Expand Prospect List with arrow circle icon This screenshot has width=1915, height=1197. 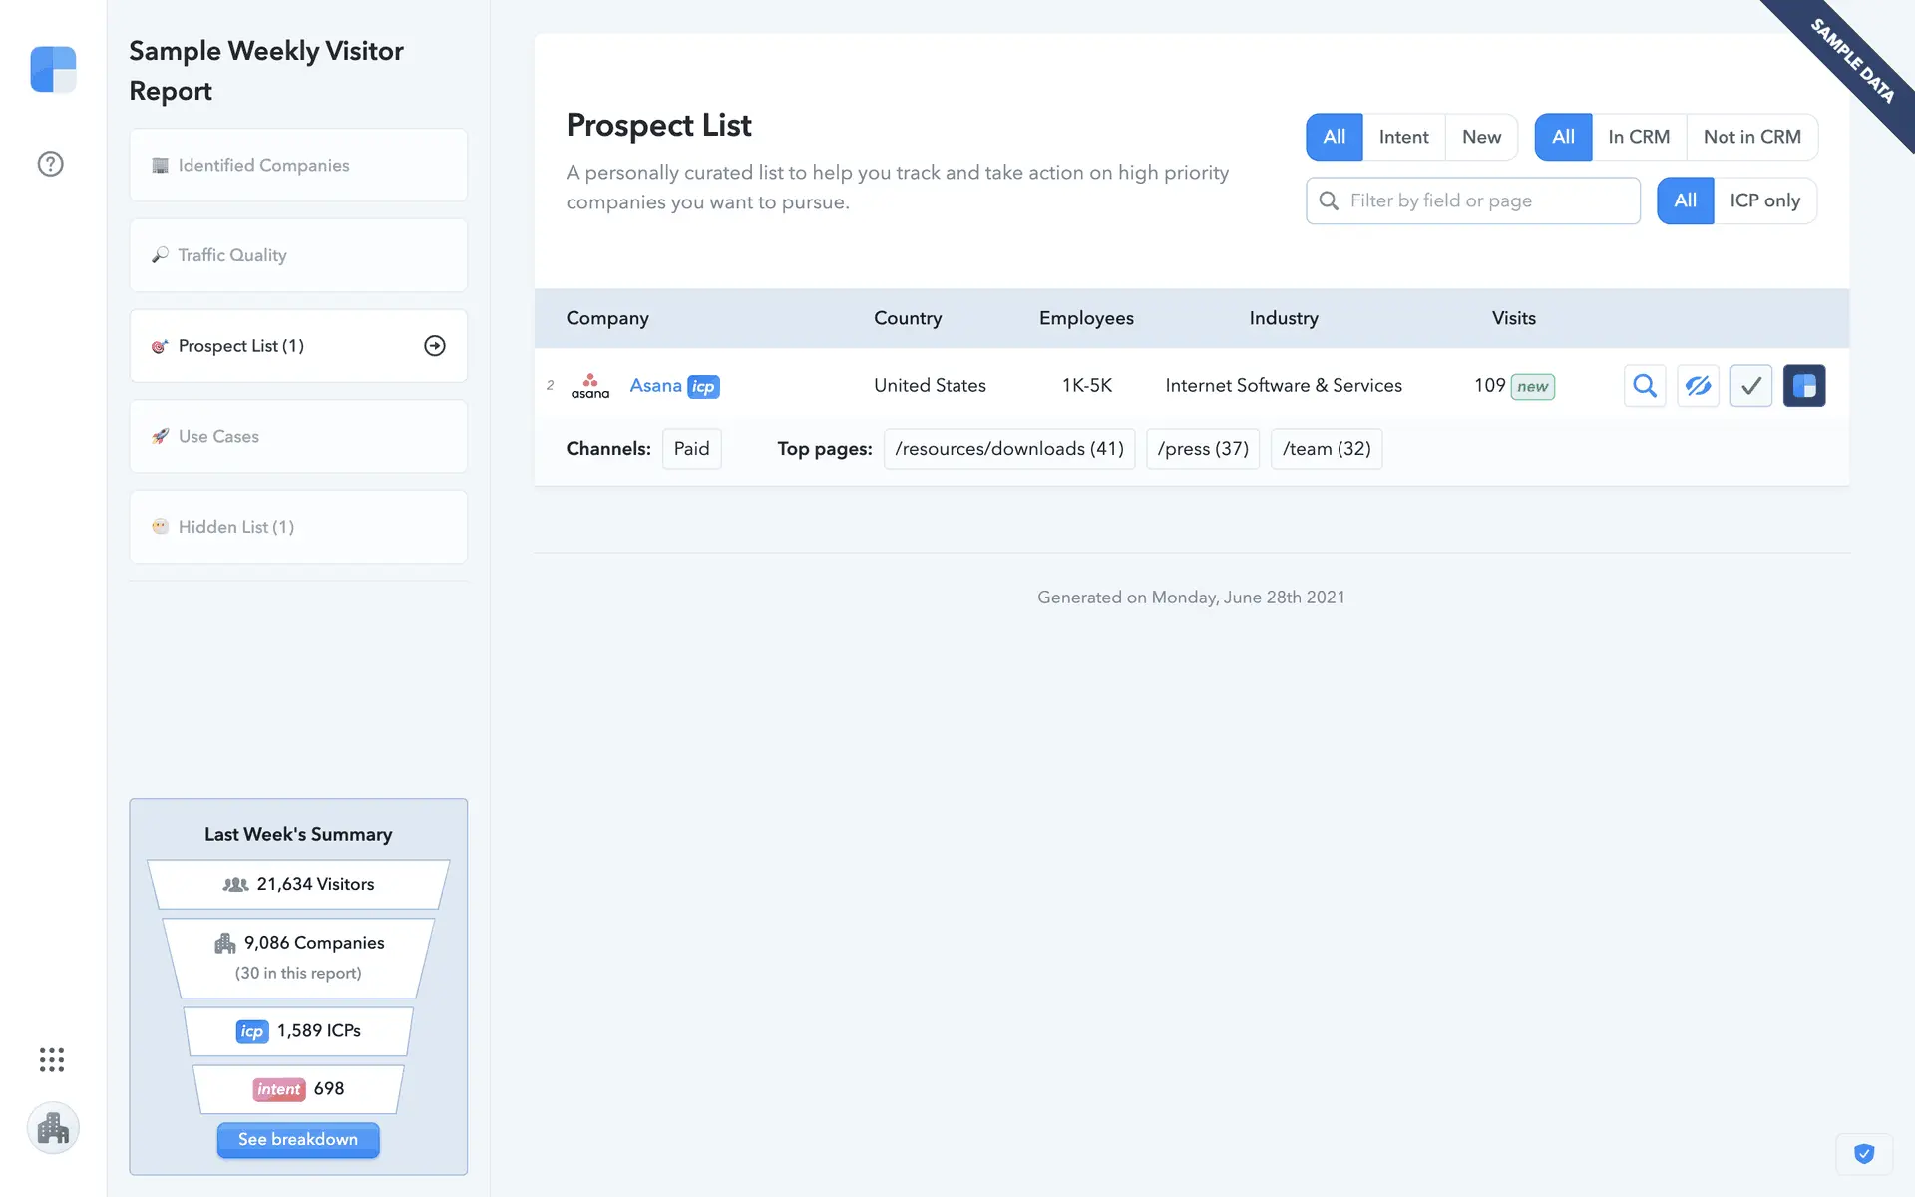(x=435, y=346)
